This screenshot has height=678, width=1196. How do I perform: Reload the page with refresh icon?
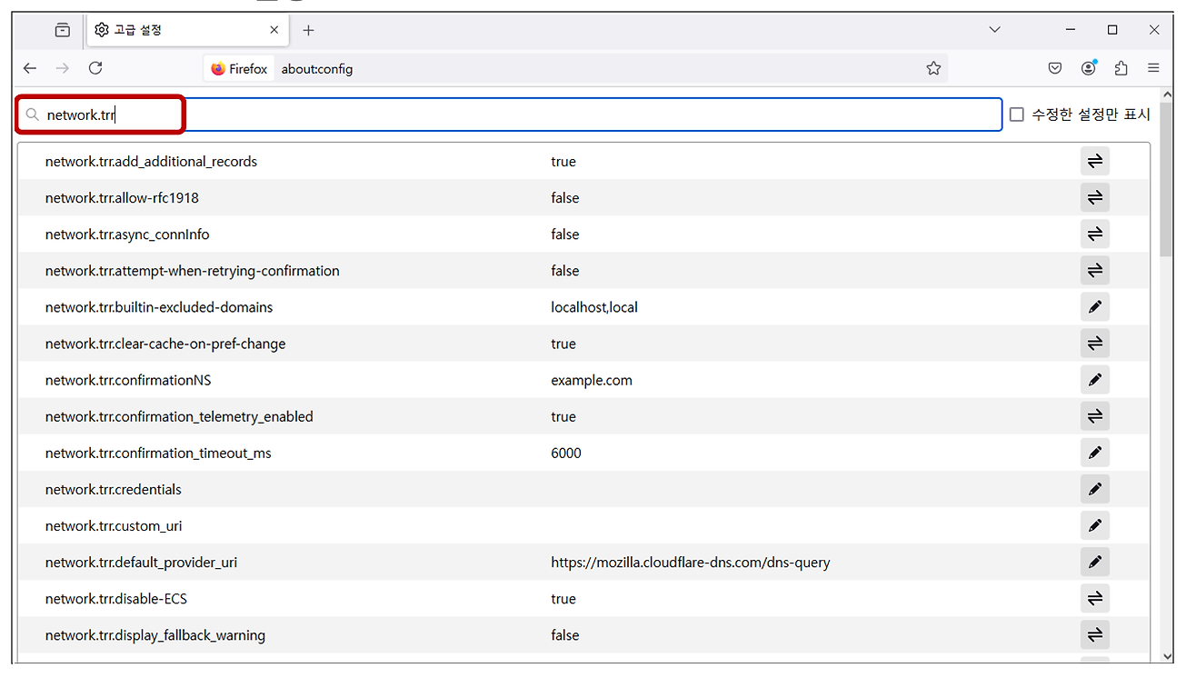point(95,68)
